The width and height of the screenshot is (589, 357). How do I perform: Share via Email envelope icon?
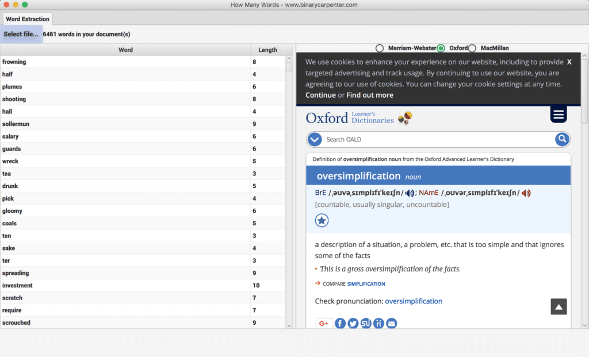point(391,323)
